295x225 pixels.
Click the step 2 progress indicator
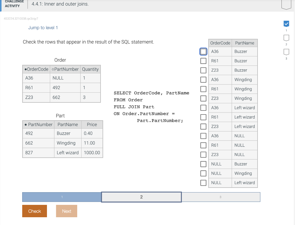286,38
